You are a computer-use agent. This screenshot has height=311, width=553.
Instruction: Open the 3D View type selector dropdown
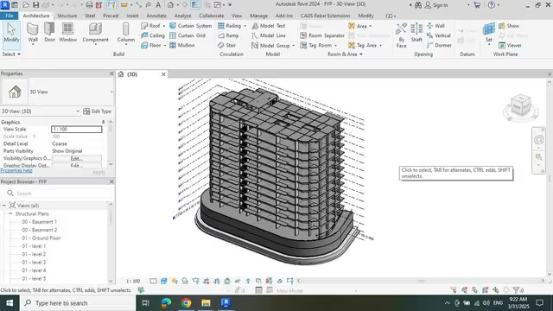[x=111, y=92]
